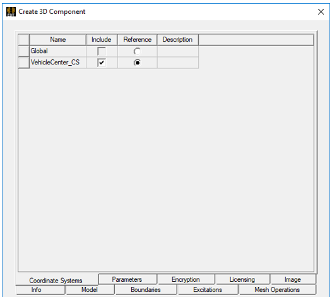
Task: Select the VehicleCenter_CS row via row header
Action: [24, 63]
